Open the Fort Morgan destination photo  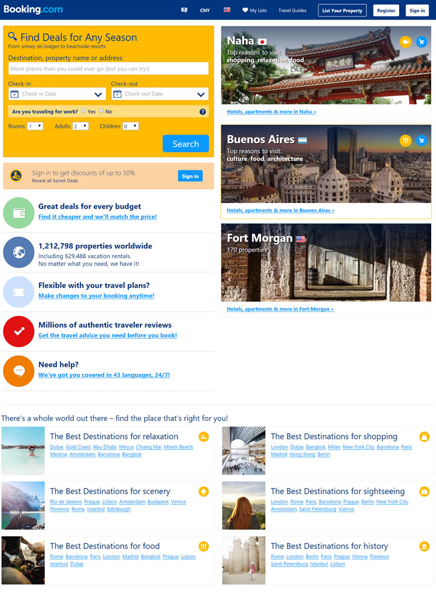[x=326, y=262]
